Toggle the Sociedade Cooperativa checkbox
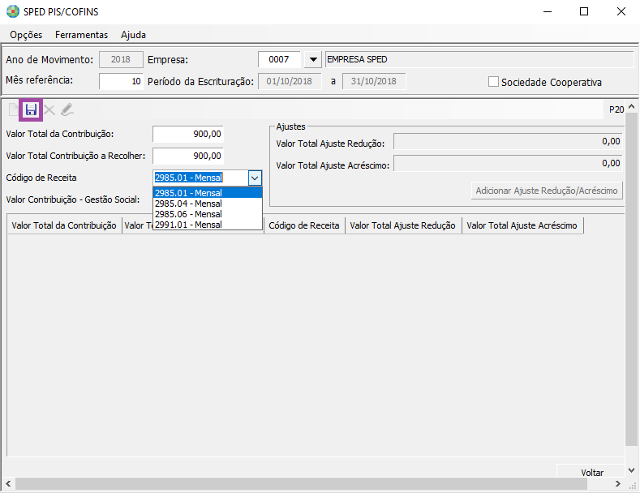 click(x=493, y=82)
